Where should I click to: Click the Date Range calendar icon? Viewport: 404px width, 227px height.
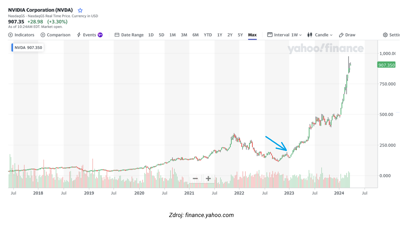(x=117, y=35)
